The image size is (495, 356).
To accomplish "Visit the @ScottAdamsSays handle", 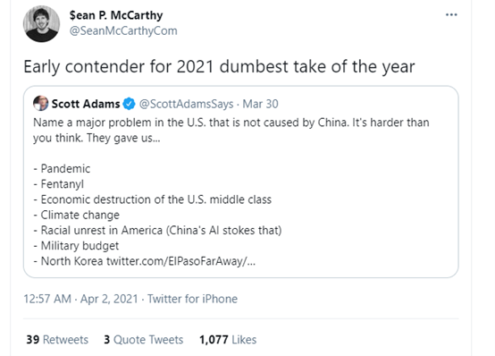I will click(186, 104).
